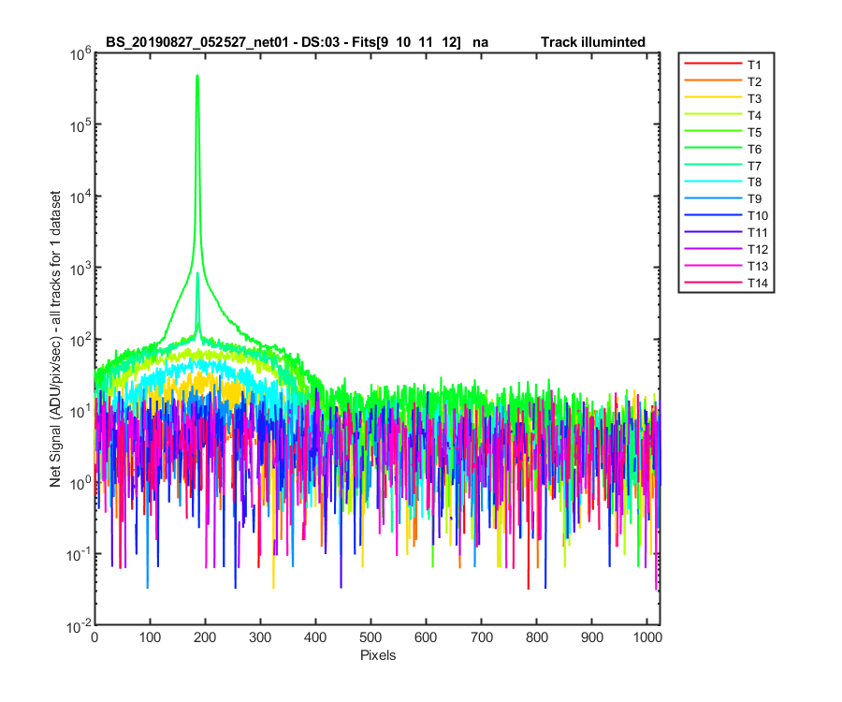Click the magenta T13 line sample in legend
This screenshot has width=842, height=702.
coord(713,265)
